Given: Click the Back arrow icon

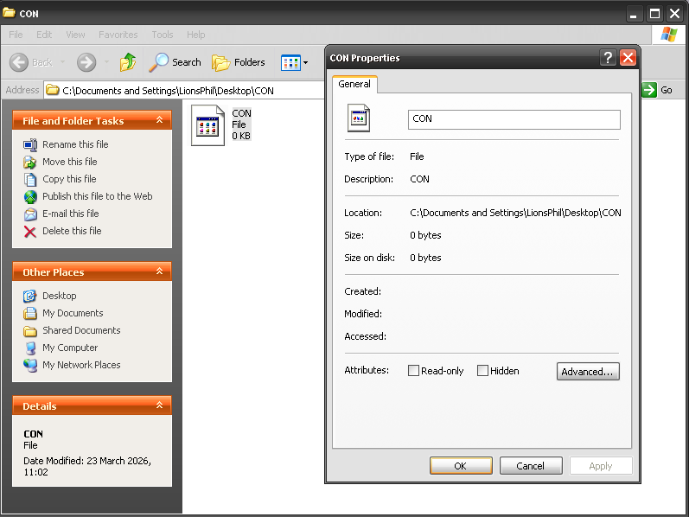Looking at the screenshot, I should coord(19,62).
